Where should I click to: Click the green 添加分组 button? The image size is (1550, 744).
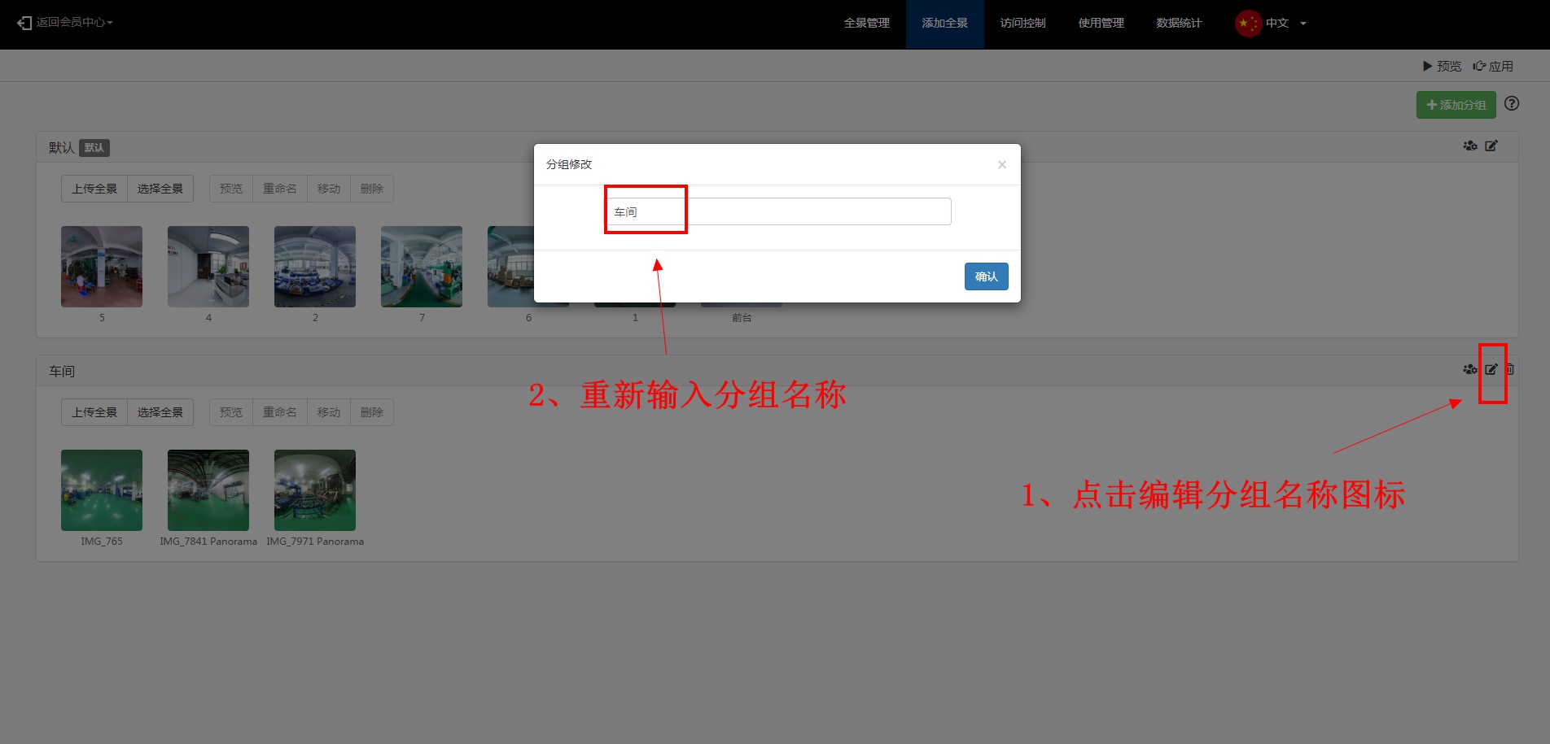pos(1456,105)
